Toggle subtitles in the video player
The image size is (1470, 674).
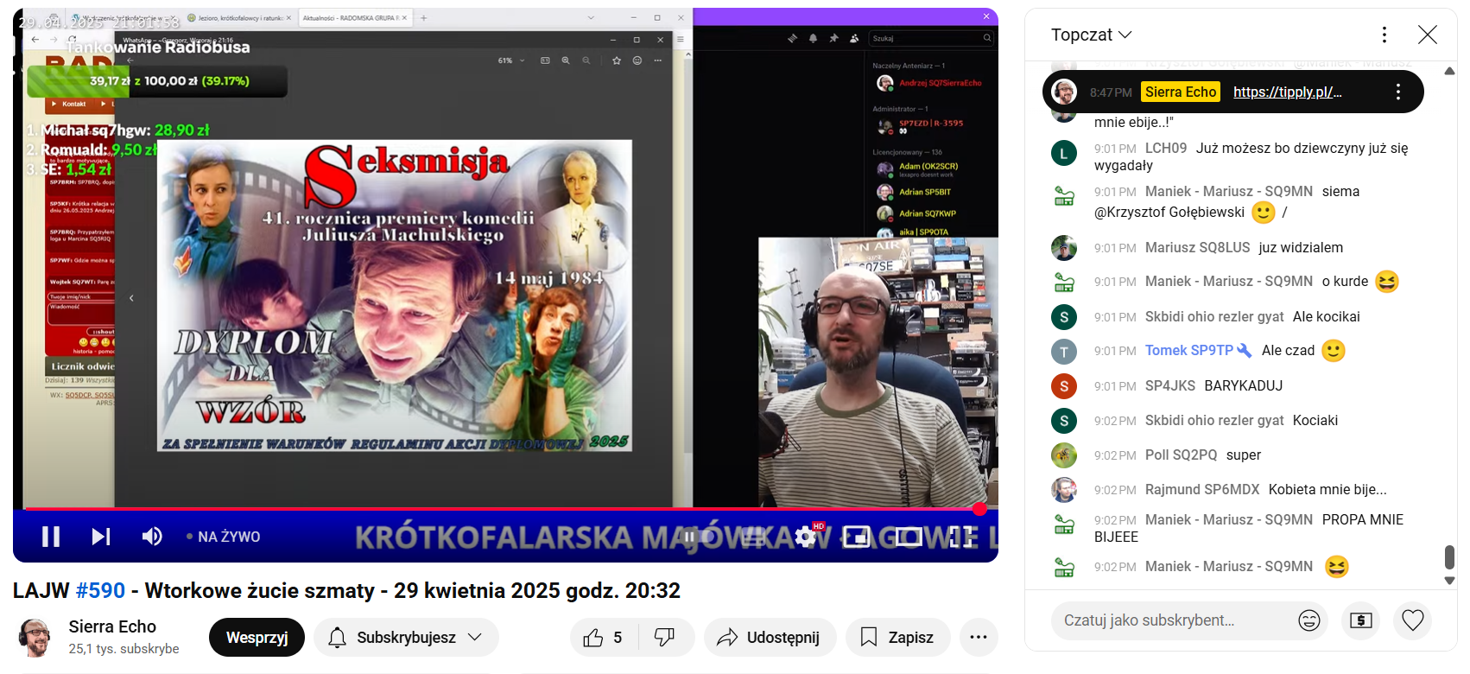point(754,537)
